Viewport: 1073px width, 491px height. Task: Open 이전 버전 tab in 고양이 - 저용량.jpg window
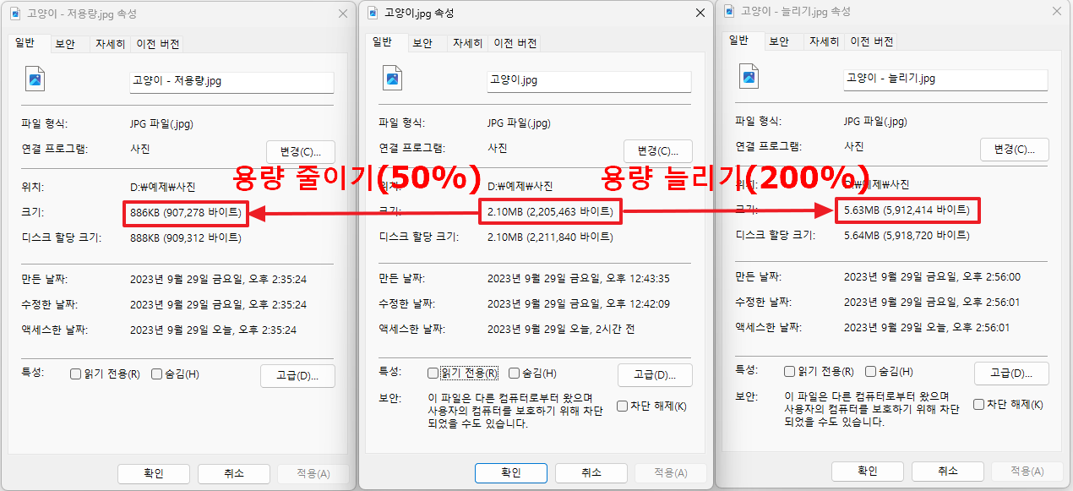[156, 44]
